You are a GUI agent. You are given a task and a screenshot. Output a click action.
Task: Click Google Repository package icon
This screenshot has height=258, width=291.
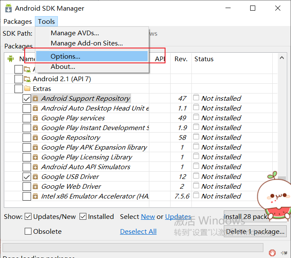35,138
